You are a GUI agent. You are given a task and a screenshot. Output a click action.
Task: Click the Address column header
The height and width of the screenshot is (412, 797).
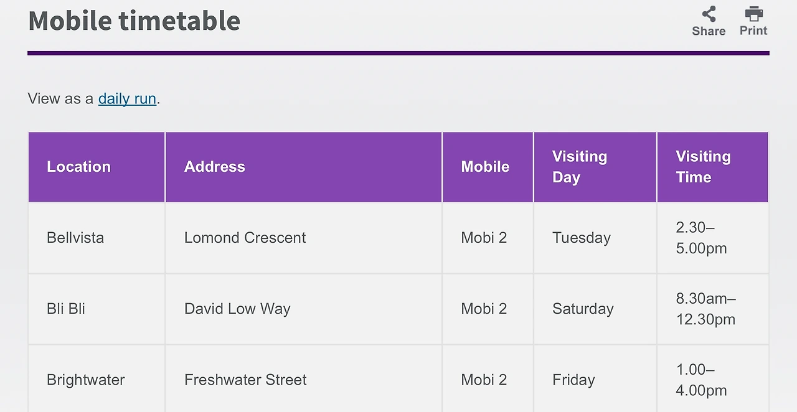pos(215,167)
